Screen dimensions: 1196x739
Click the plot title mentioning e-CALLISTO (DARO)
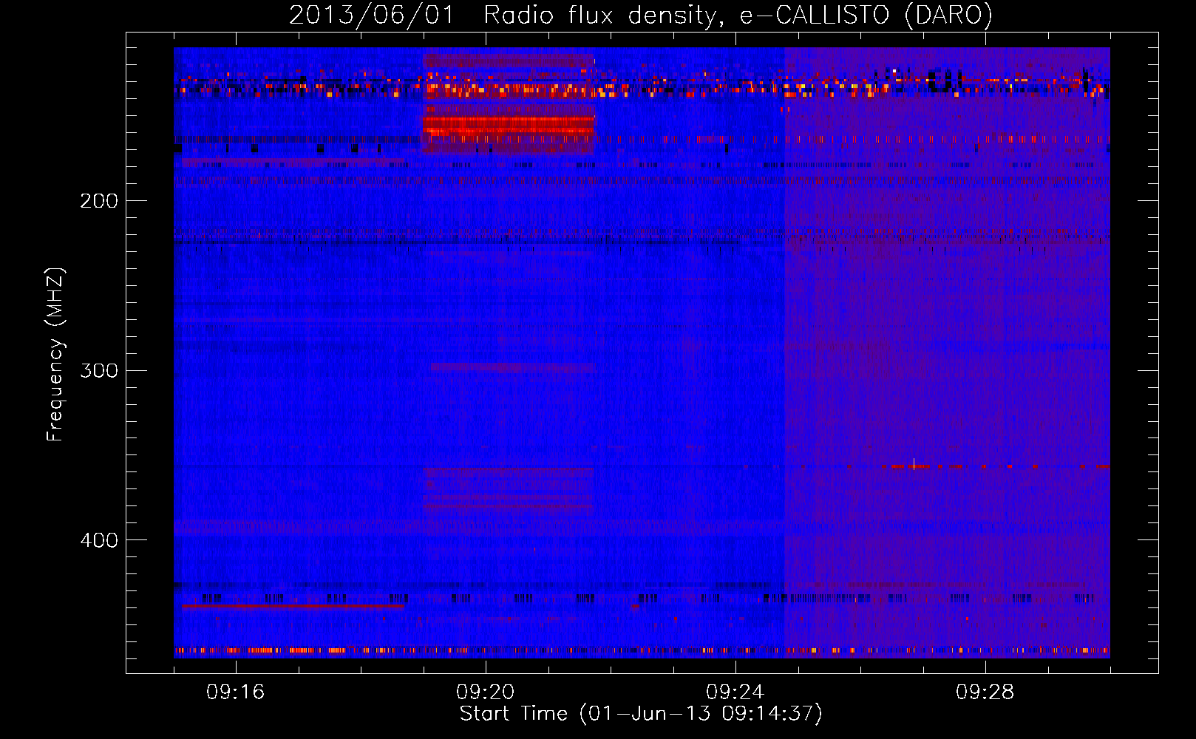(641, 15)
